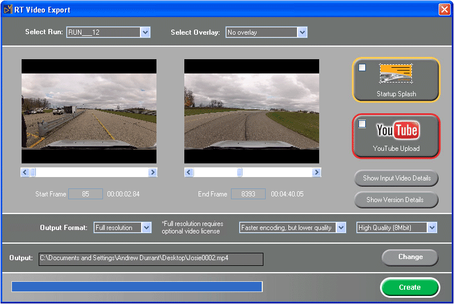The width and height of the screenshot is (454, 304).
Task: Expand the Output Format resolution dropdown
Action: tap(146, 228)
